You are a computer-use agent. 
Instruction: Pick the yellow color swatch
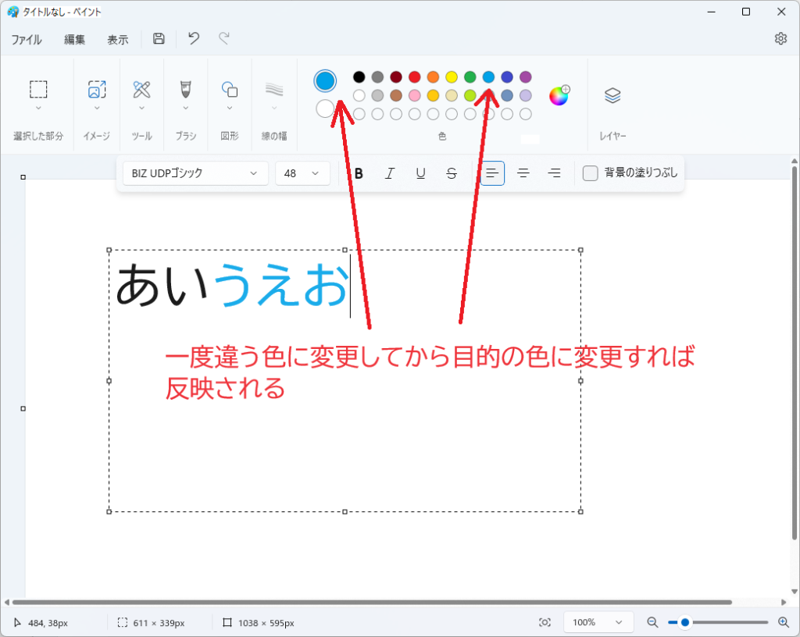(x=452, y=77)
